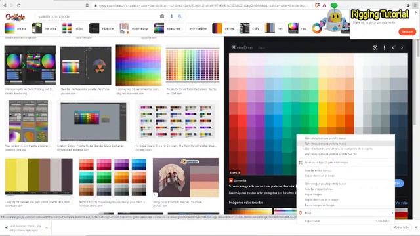Click the large color palette preview image
Image resolution: width=420 pixels, height=236 pixels.
(x=318, y=114)
